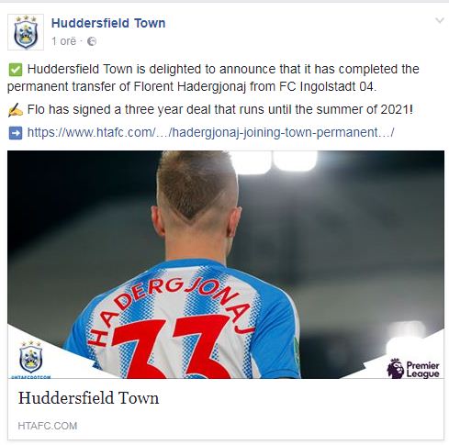The height and width of the screenshot is (445, 449).
Task: Click the 'Huddersfield Town' link card title
Action: pos(89,398)
